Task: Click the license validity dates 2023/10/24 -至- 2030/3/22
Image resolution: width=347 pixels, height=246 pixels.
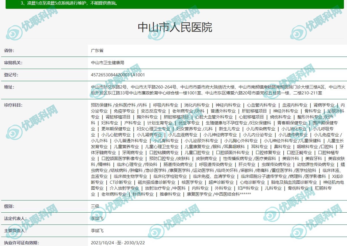Action: (x=118, y=243)
